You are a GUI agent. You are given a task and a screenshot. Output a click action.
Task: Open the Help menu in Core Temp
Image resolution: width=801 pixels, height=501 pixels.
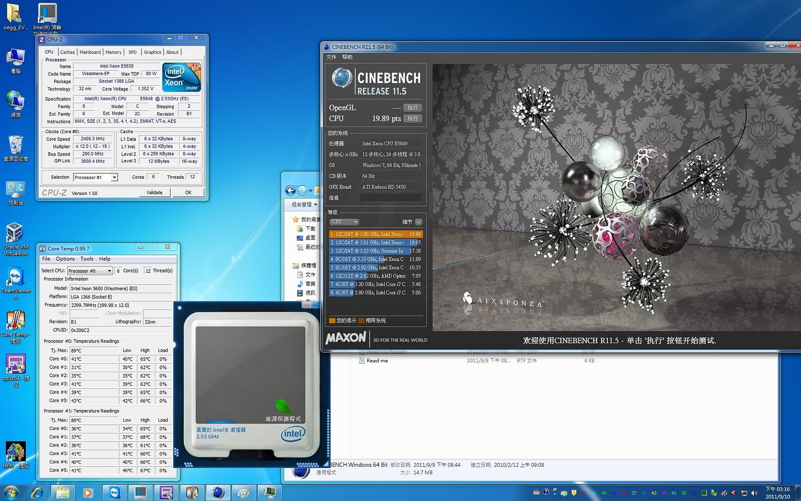click(x=105, y=259)
